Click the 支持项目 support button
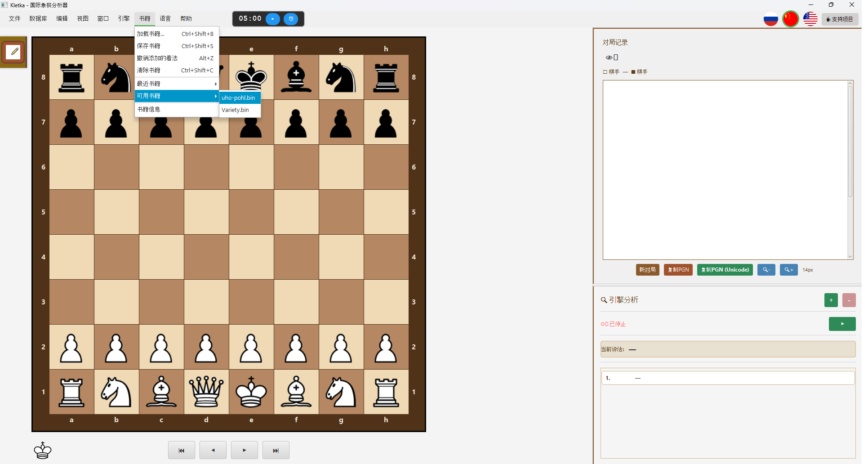 840,19
